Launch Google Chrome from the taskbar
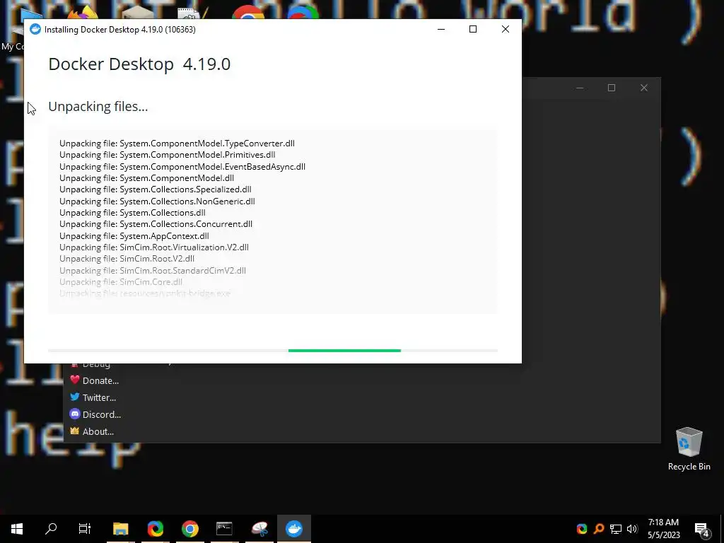This screenshot has height=543, width=724. tap(189, 529)
